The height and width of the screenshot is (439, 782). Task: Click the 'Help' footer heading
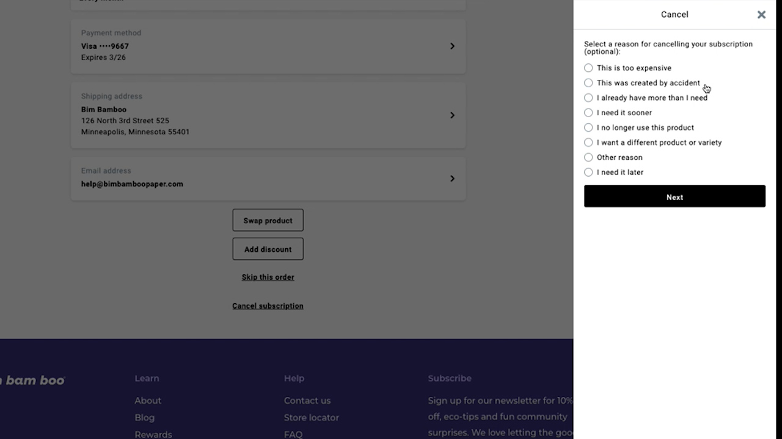pyautogui.click(x=294, y=379)
